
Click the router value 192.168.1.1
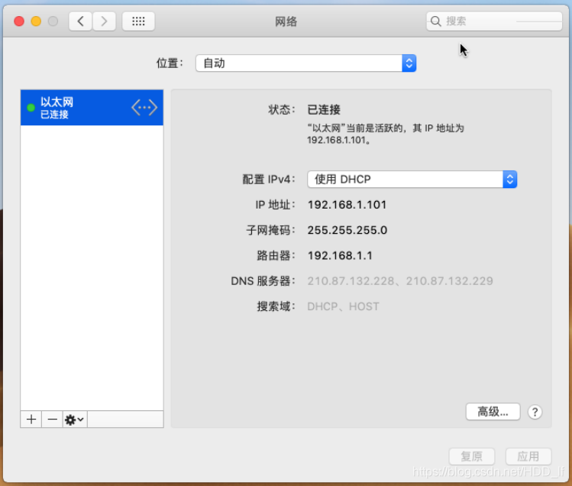pos(340,255)
